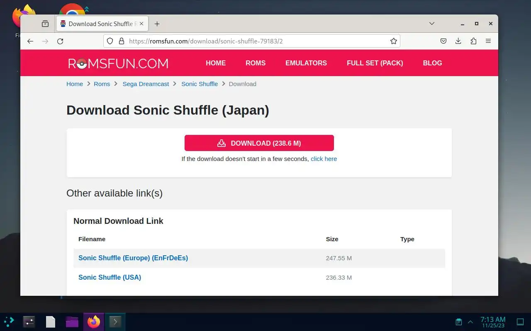Open a new browser tab
Screen dimensions: 531x331
157,24
